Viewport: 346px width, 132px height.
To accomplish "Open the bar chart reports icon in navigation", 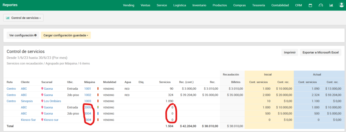I will coord(331,5).
